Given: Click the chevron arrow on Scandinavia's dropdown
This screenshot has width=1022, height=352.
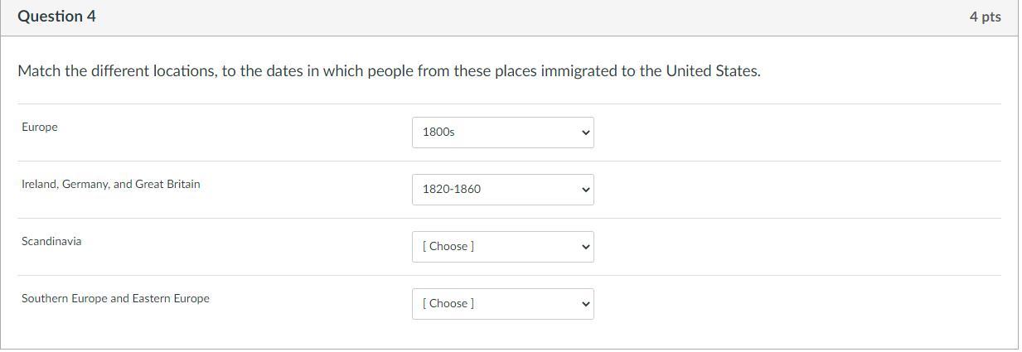Looking at the screenshot, I should pyautogui.click(x=585, y=247).
